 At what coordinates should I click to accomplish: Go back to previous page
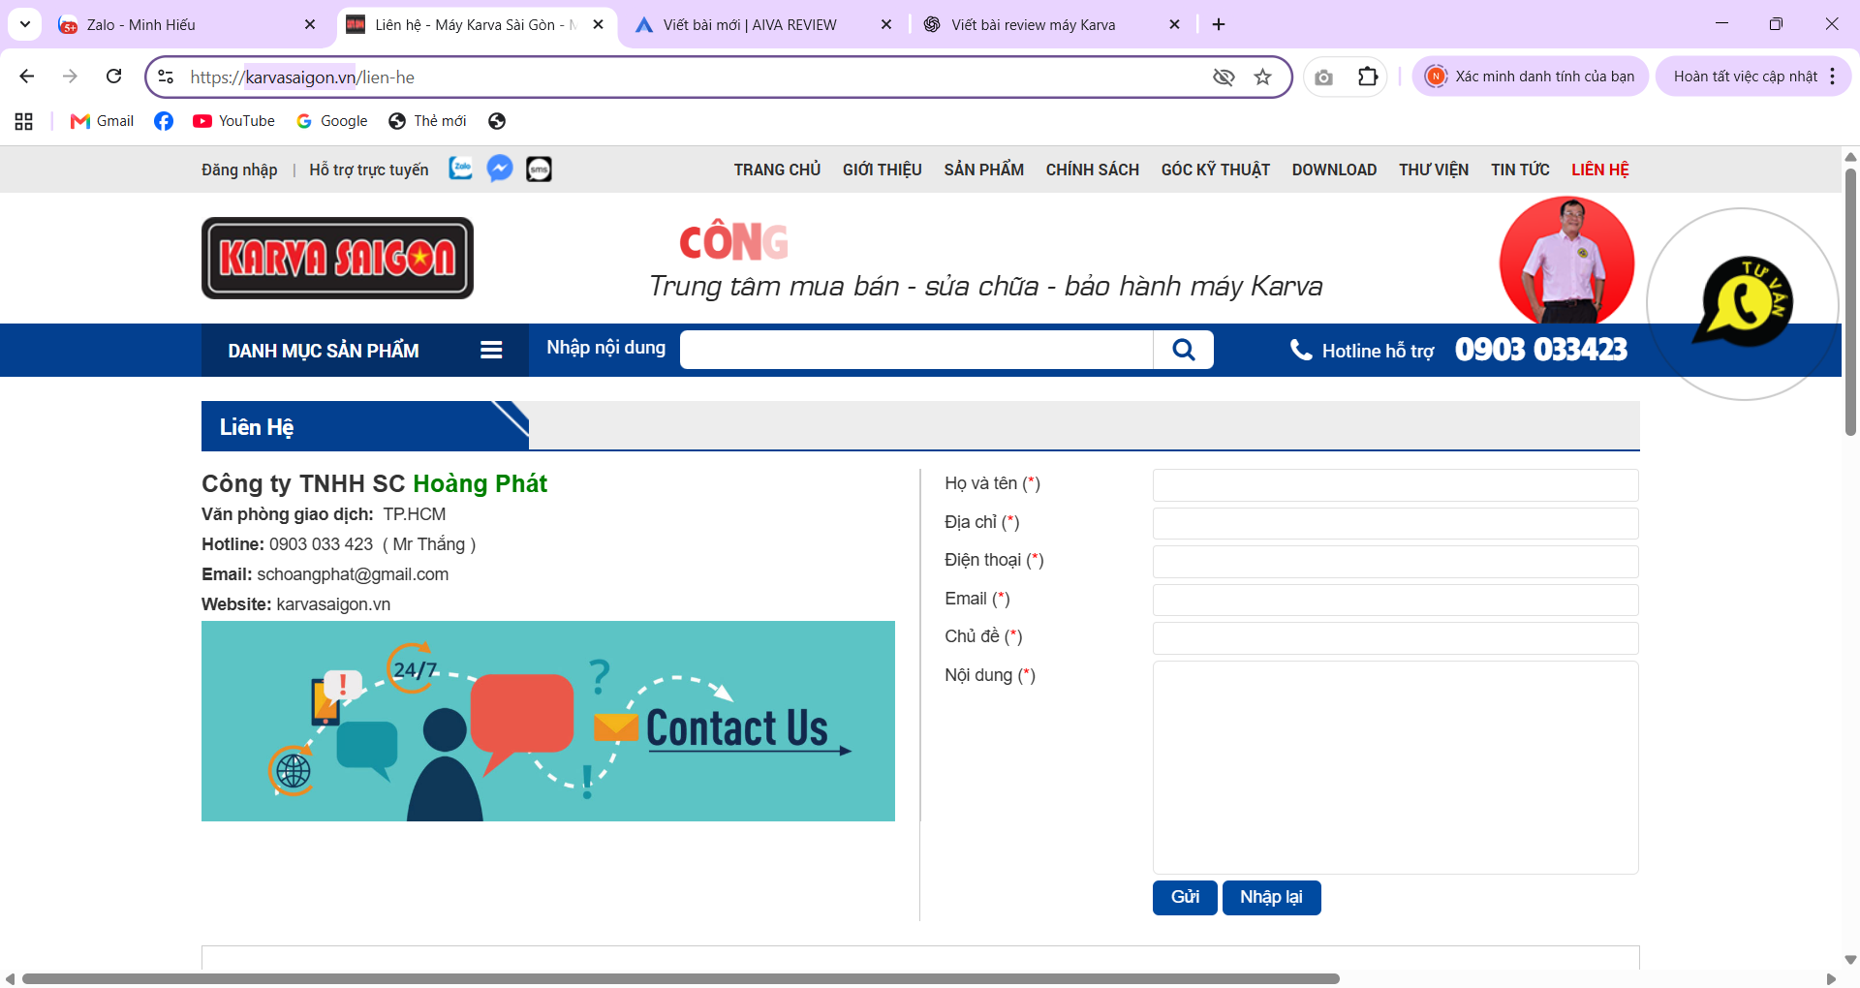[27, 77]
